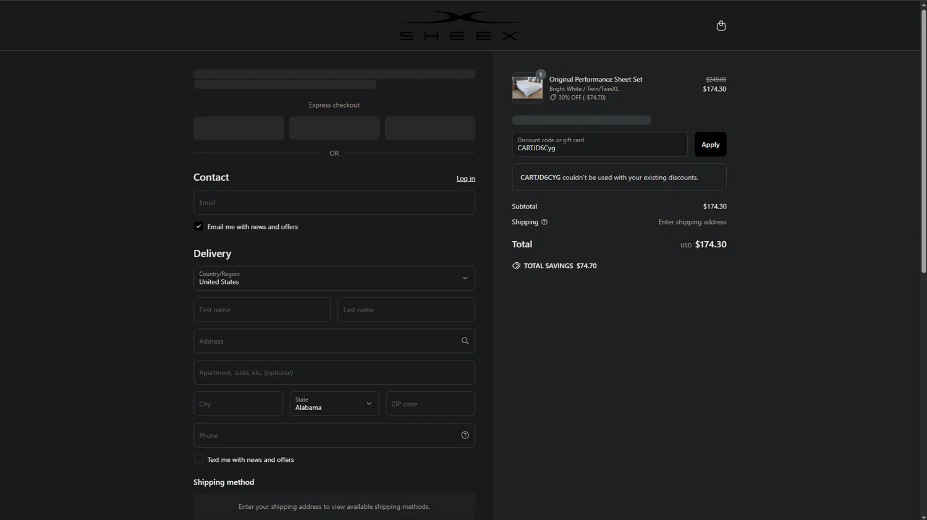Focus the Email input field
Screen dimensions: 927x520
[334, 202]
